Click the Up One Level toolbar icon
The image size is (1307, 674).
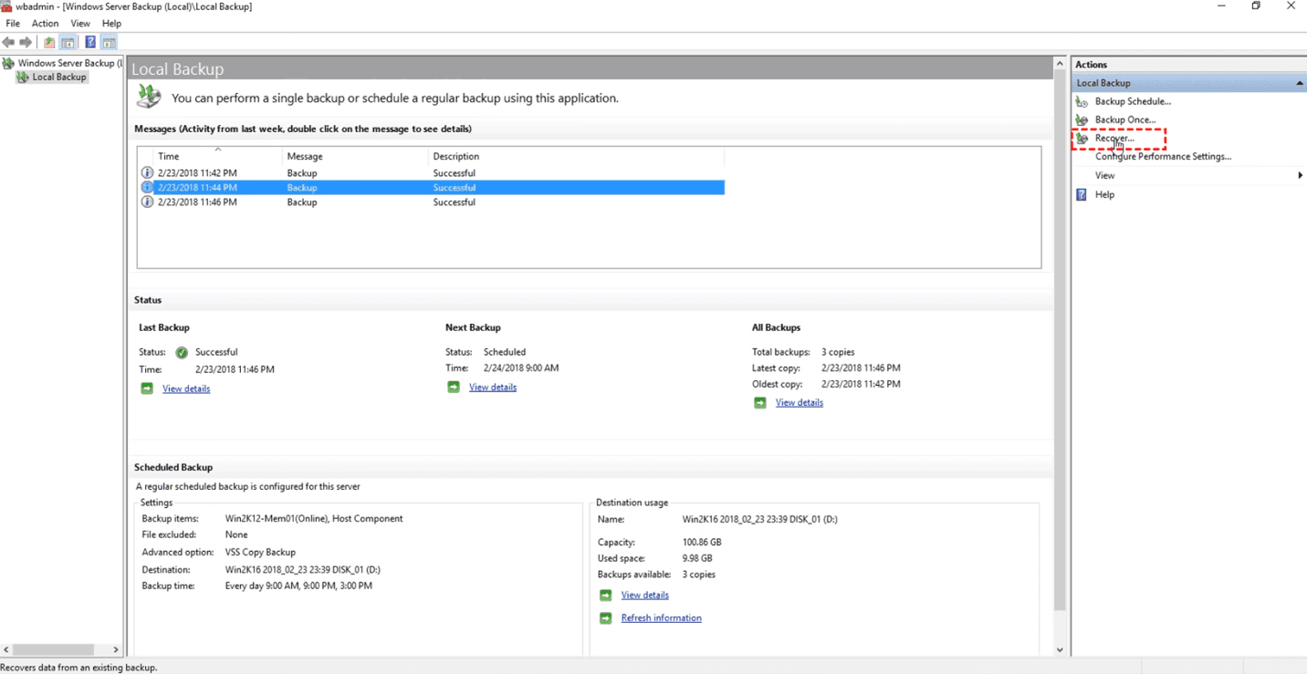pos(49,42)
